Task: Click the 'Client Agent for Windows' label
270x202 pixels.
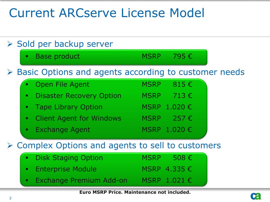Action: [78, 118]
